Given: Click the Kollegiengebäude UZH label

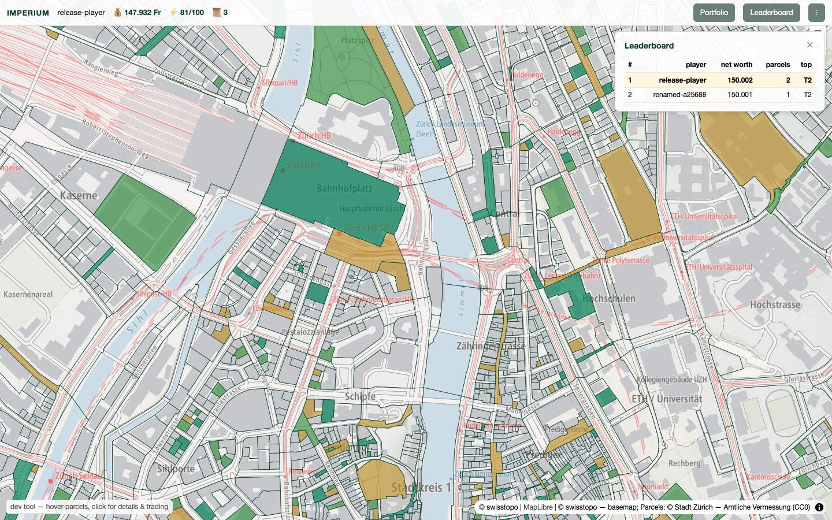Looking at the screenshot, I should coord(671,380).
